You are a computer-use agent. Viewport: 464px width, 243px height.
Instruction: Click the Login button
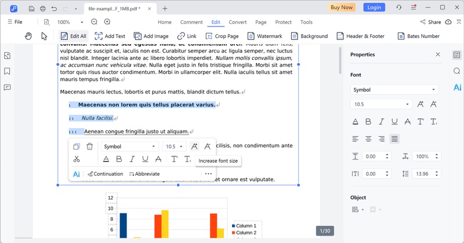(x=374, y=8)
